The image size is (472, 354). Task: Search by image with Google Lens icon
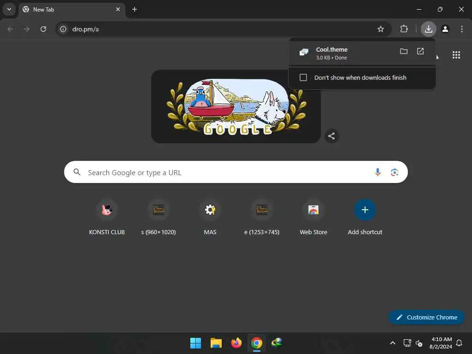click(x=395, y=172)
